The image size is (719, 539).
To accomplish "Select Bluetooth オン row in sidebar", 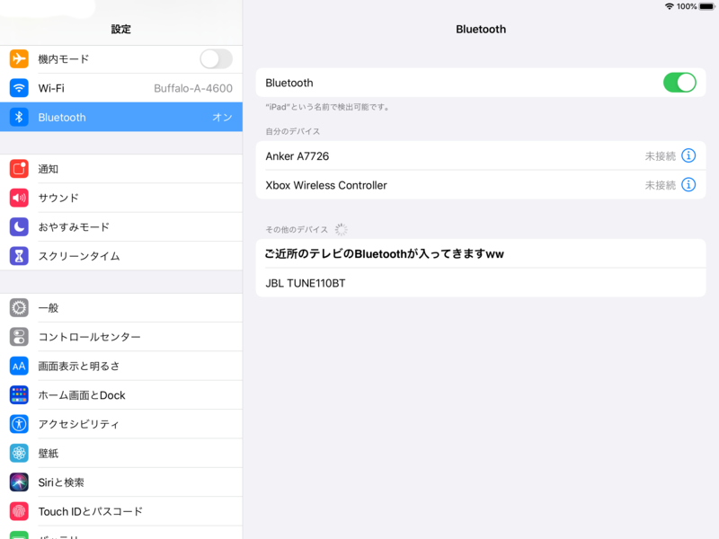I will pos(121,117).
